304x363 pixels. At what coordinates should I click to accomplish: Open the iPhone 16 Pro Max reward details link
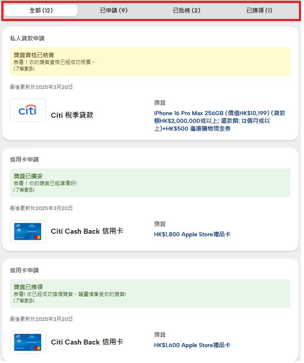[x=222, y=120]
